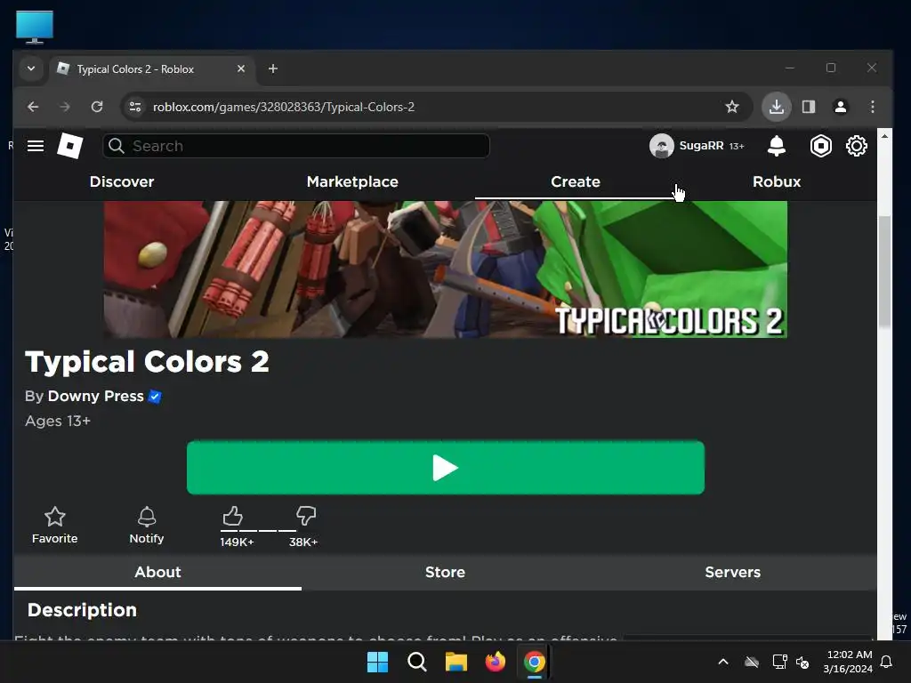Play Typical Colors 2 green button
911x683 pixels.
point(446,468)
